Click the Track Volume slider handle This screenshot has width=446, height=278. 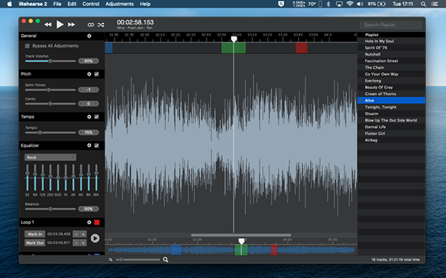pos(51,61)
